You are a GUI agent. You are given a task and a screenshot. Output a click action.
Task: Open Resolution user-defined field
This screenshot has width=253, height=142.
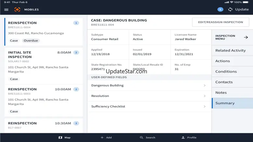(150, 96)
